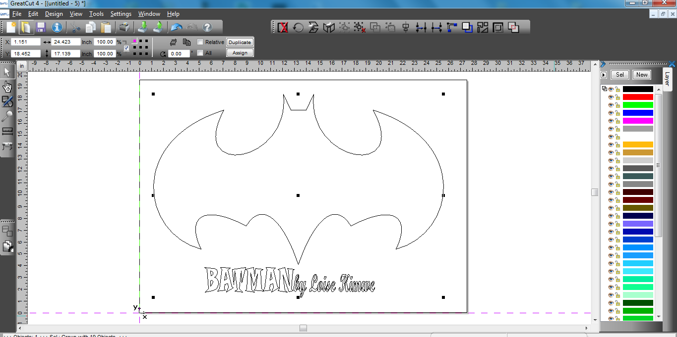Viewport: 677px width, 337px height.
Task: Switch to the Layer side tab
Action: 667,79
